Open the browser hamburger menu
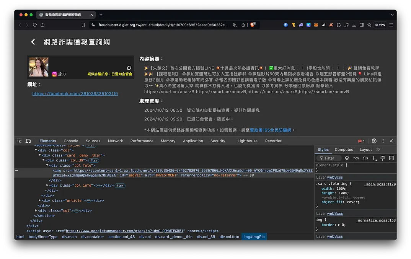 pyautogui.click(x=391, y=25)
